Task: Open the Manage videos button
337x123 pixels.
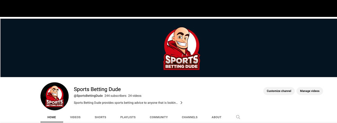Action: pos(310,91)
